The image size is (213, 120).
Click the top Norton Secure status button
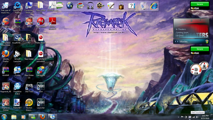(200, 4)
